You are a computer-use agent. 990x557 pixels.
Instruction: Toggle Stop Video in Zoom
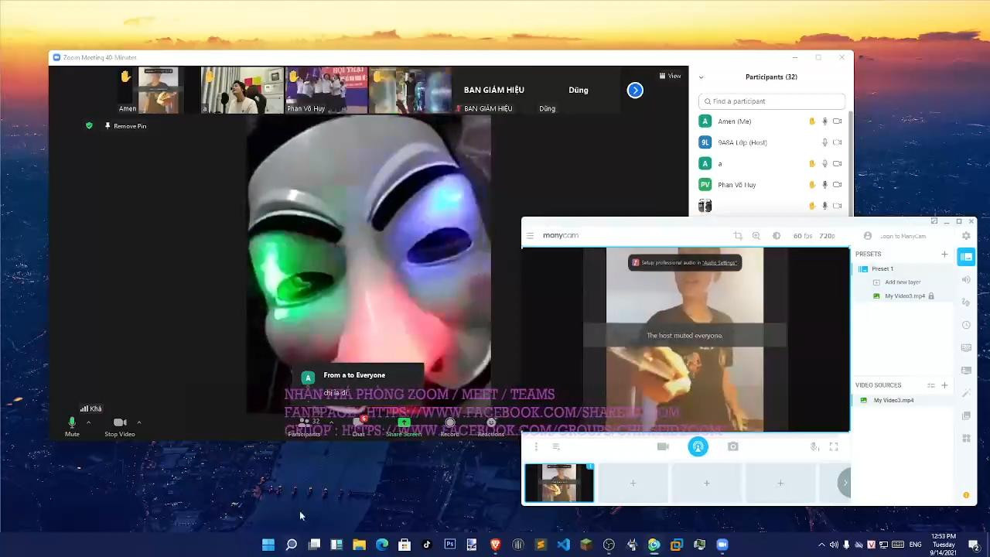click(120, 425)
